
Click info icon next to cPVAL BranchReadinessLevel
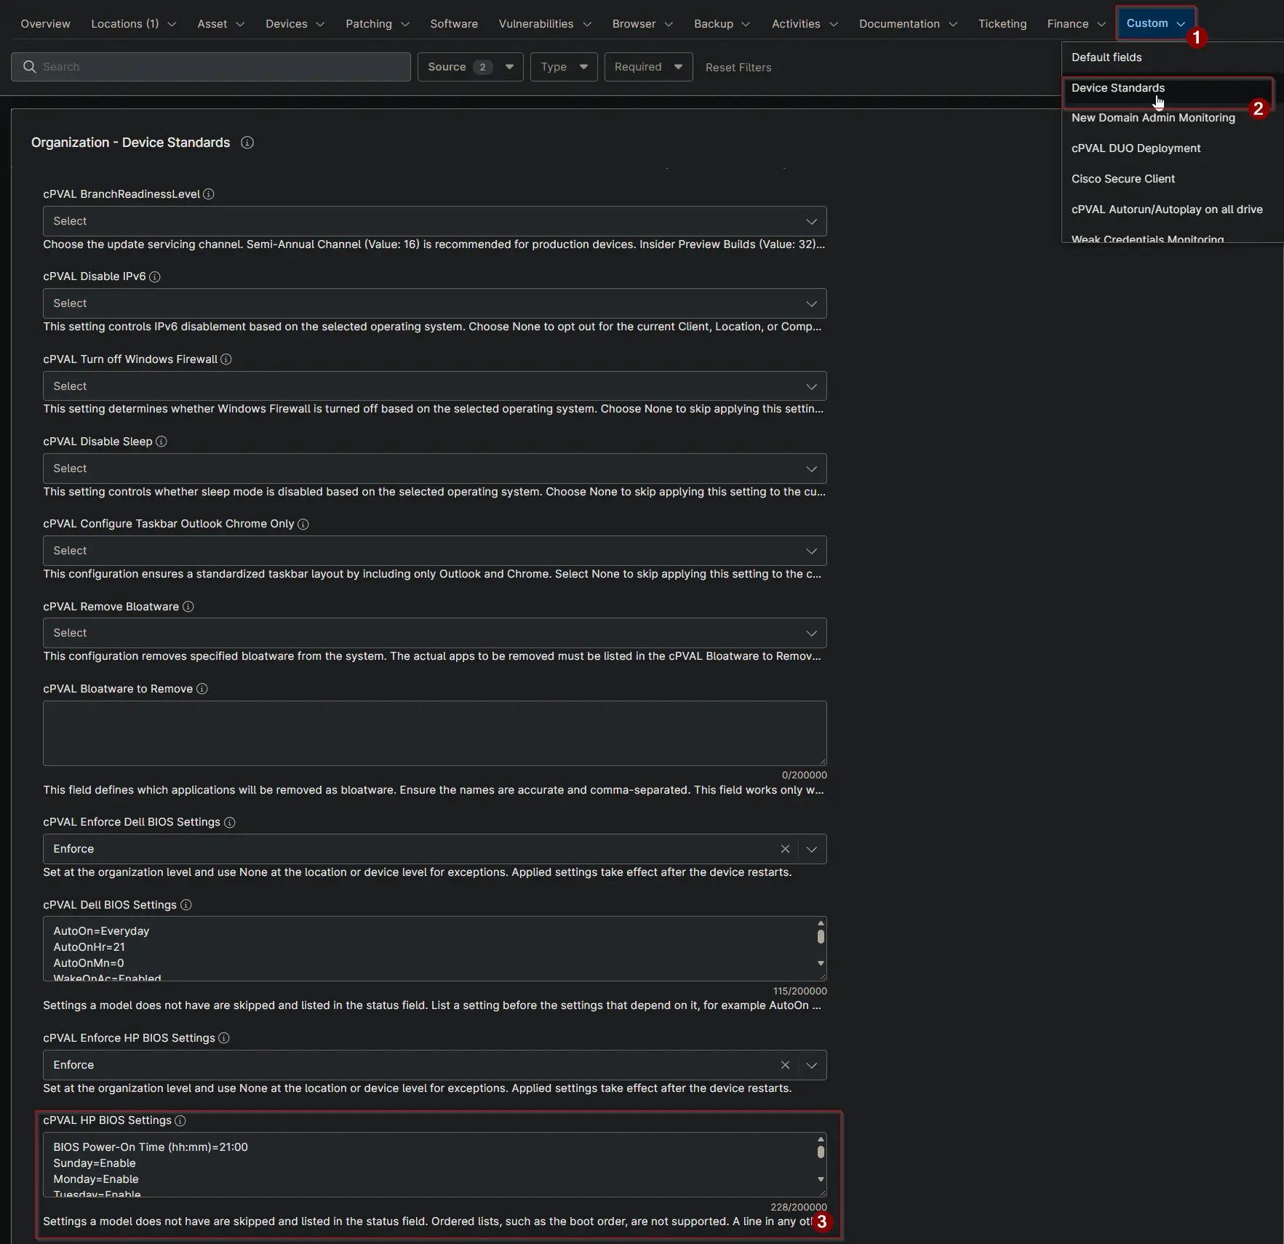pos(209,194)
